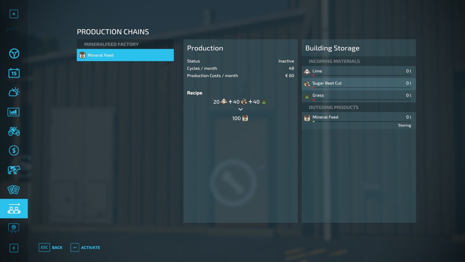Click the ACTIVATE button
The height and width of the screenshot is (262, 465).
click(x=86, y=247)
